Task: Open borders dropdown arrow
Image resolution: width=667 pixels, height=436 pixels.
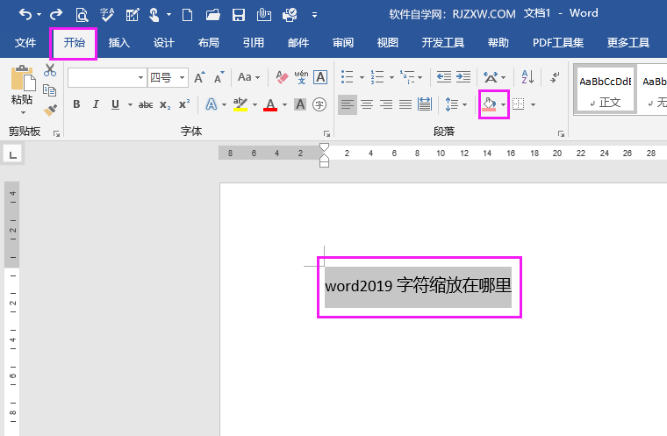Action: 533,104
